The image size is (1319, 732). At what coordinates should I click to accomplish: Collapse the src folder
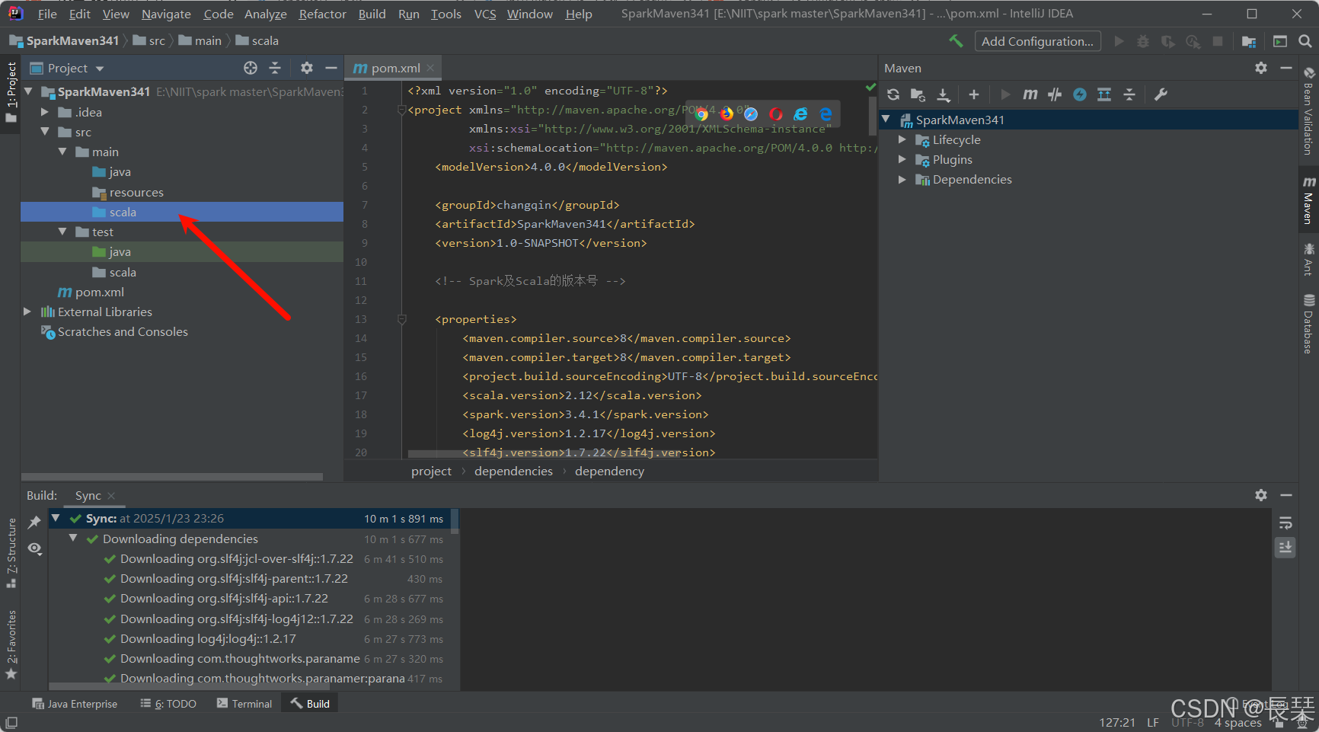(45, 132)
